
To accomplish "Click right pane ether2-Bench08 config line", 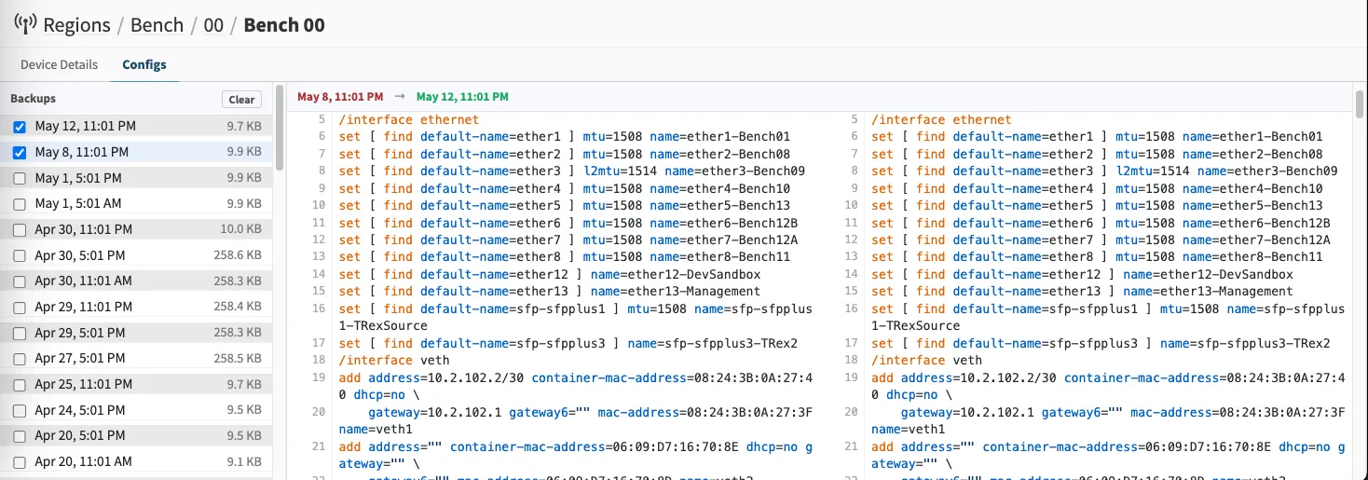I will 1097,154.
